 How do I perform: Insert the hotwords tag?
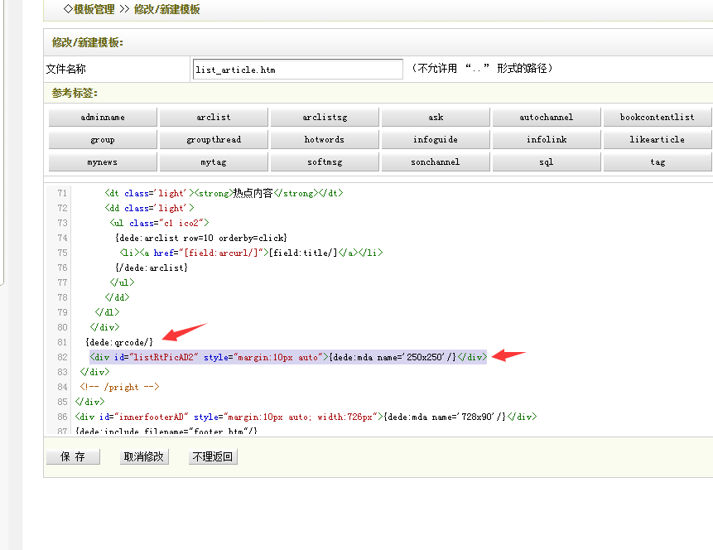point(325,139)
